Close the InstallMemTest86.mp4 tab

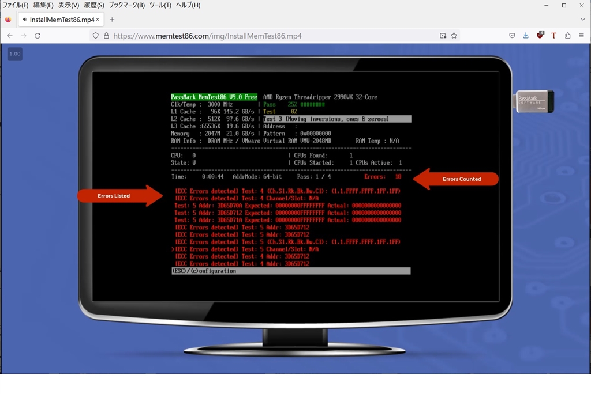(x=98, y=19)
